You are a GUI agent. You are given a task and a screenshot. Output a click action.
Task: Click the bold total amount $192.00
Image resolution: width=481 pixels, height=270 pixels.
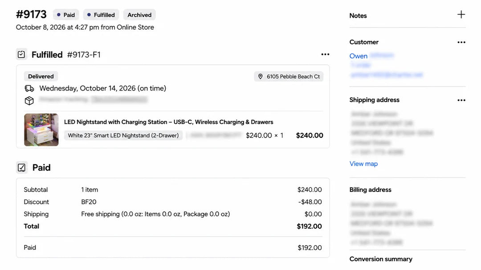pos(309,226)
